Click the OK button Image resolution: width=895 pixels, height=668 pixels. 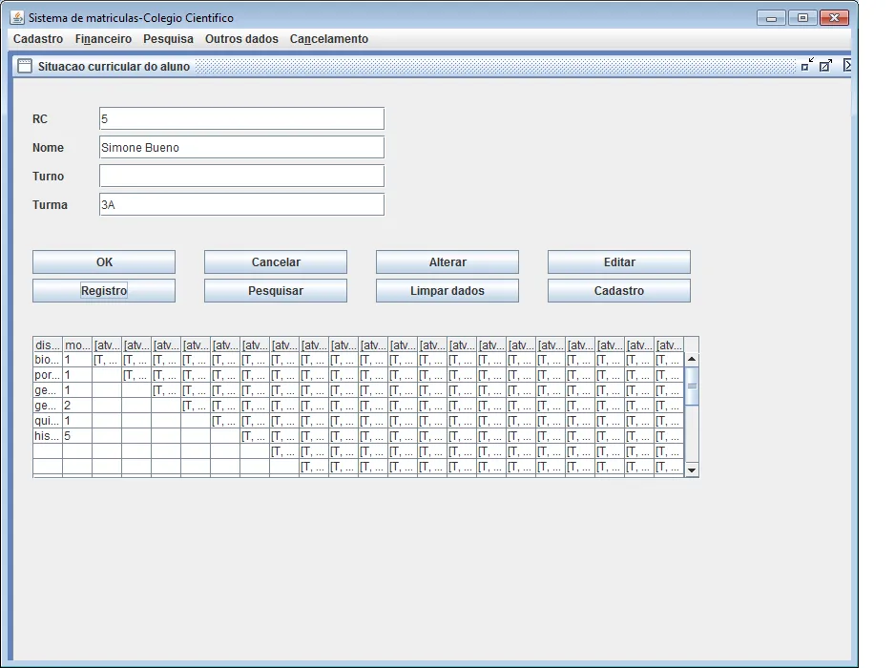[104, 262]
